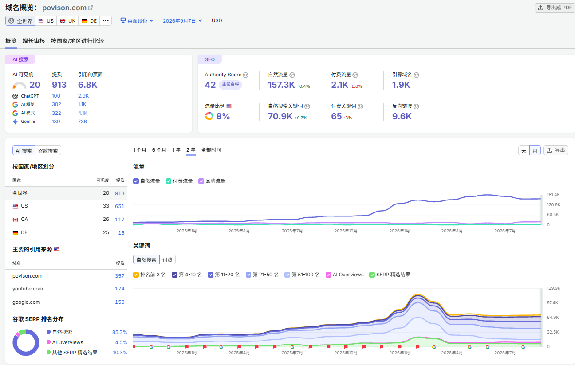Click the desktop monitor icon
Viewport: 575px width, 365px height.
(123, 20)
